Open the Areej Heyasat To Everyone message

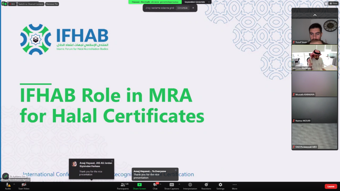[x=155, y=174]
